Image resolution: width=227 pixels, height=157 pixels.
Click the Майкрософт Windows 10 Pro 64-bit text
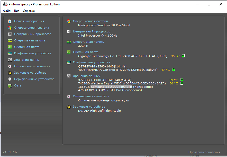pos(104,25)
